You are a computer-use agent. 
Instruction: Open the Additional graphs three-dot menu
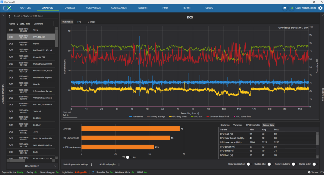tap(119, 164)
